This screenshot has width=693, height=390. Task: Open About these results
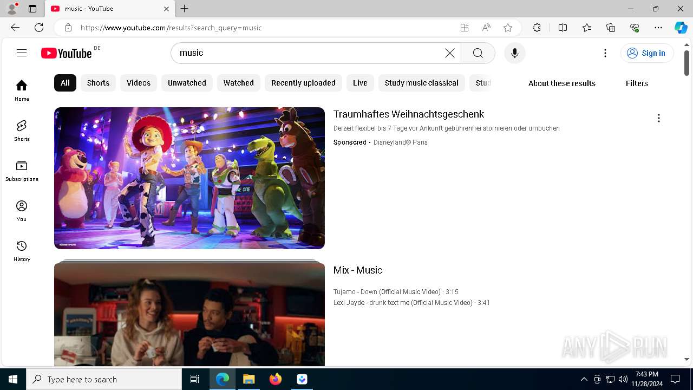pyautogui.click(x=562, y=83)
